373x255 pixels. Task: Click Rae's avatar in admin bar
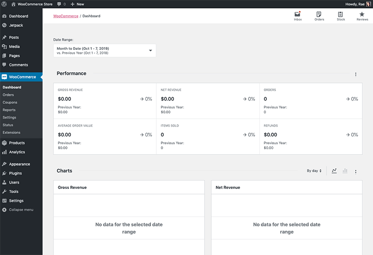(x=368, y=4)
